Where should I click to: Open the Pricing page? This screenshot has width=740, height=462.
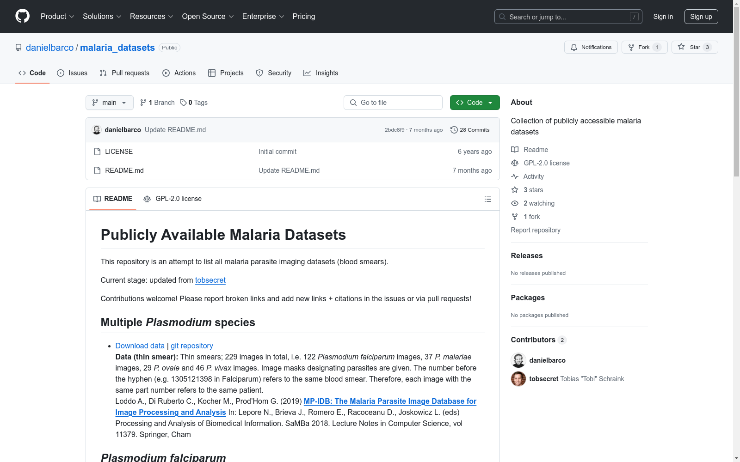(x=304, y=16)
